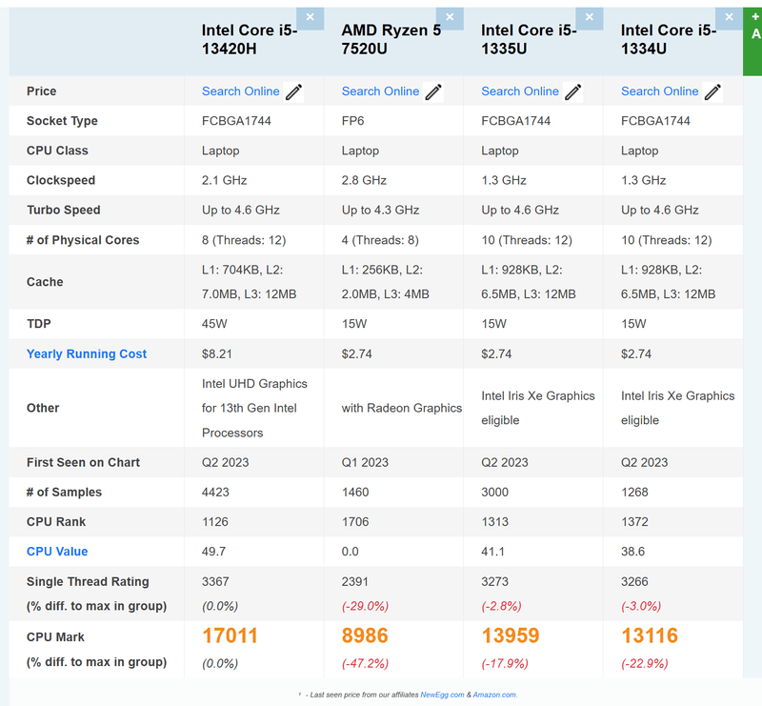The width and height of the screenshot is (762, 706).
Task: Remove AMD Ryzen 5 7520U column with X
Action: [450, 18]
